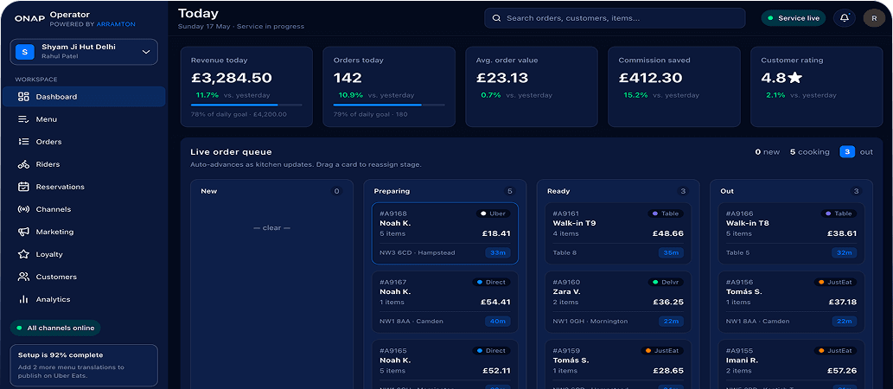
Task: Open order #A9156 Tomás S. card
Action: 791,302
